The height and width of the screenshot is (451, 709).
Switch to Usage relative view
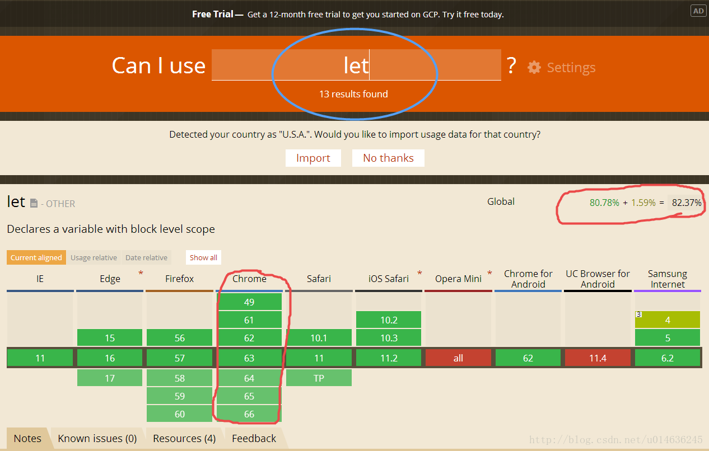pyautogui.click(x=94, y=257)
